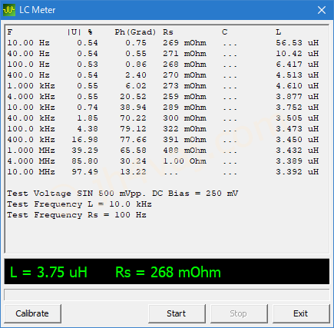Click the Test Frequency Rs = 100 Hz line
This screenshot has height=328, width=334.
77,215
